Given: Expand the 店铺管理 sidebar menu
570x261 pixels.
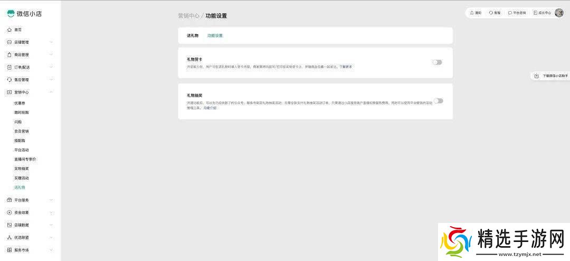Looking at the screenshot, I should point(51,42).
